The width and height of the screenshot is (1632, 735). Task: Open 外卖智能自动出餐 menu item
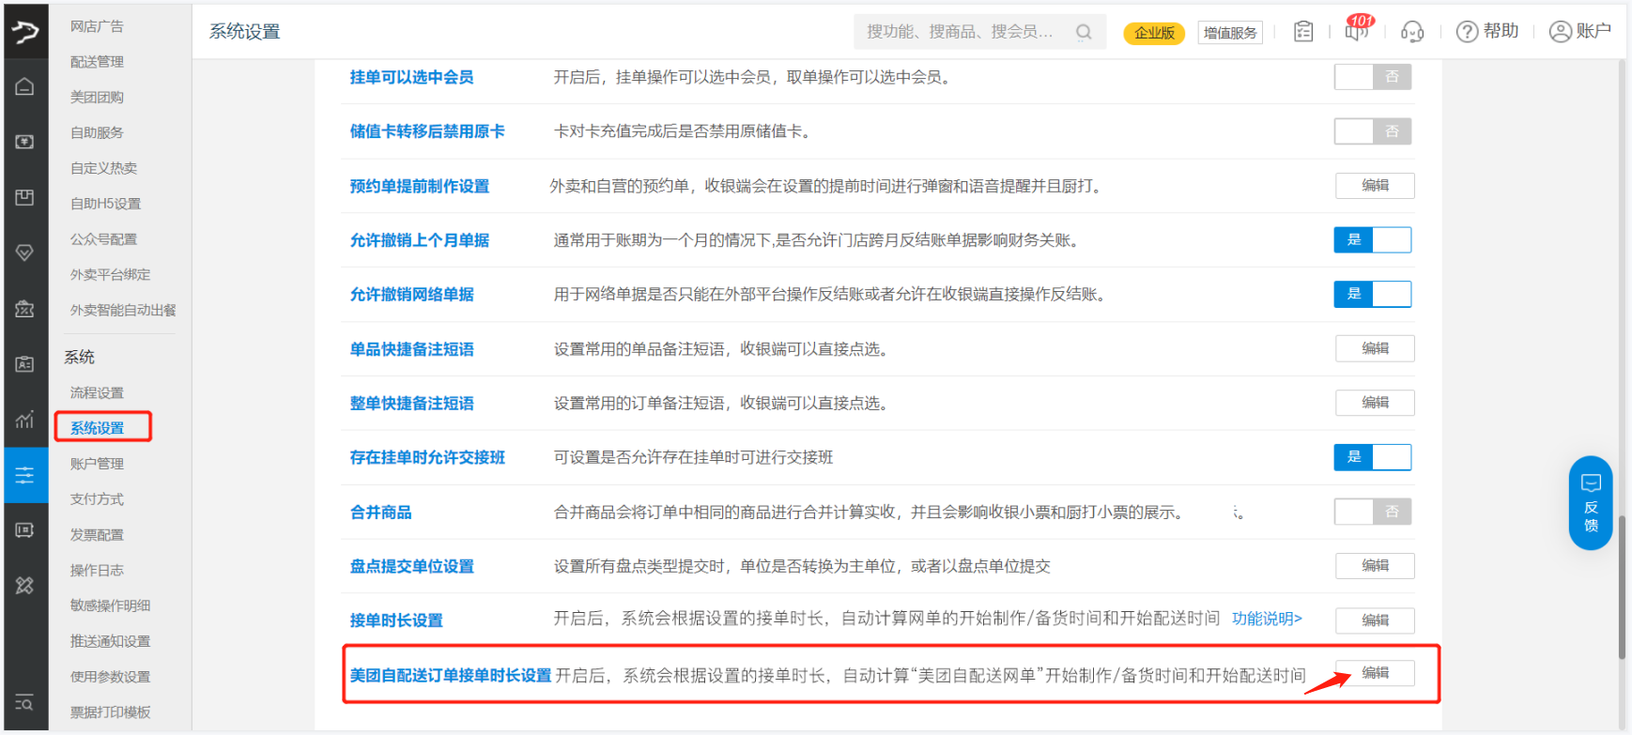pyautogui.click(x=123, y=311)
